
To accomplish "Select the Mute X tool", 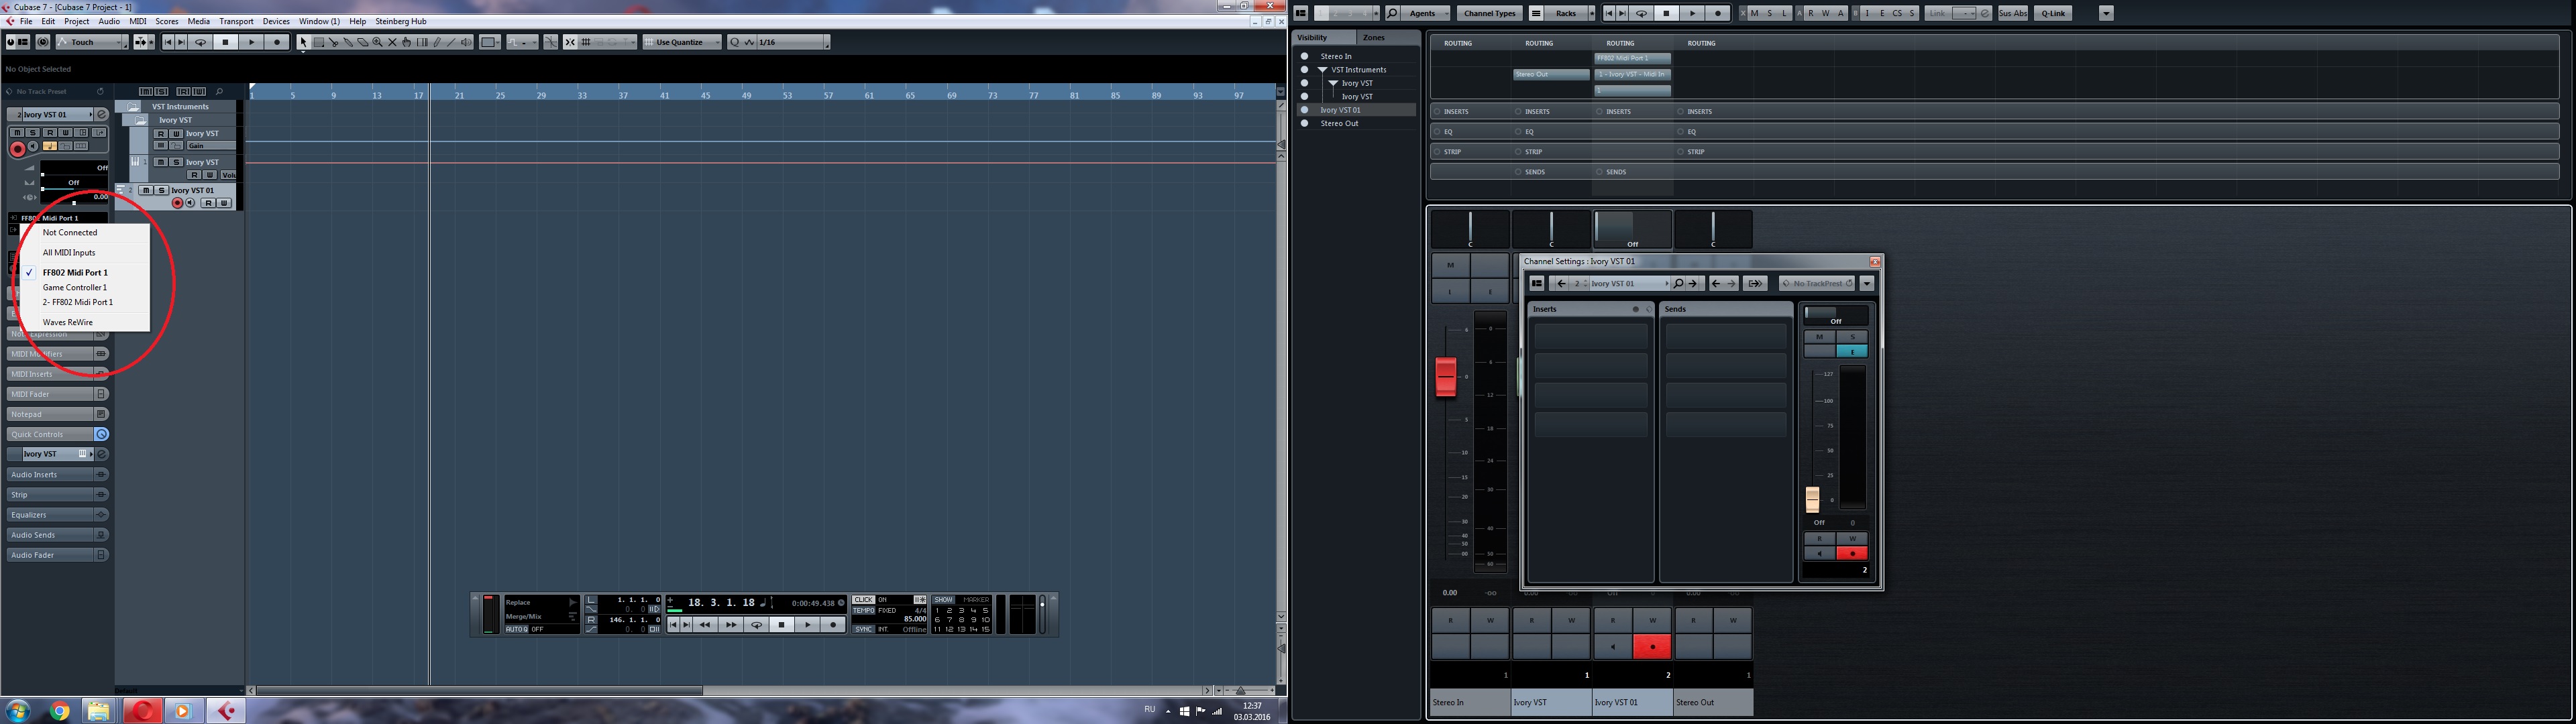I will pos(393,42).
